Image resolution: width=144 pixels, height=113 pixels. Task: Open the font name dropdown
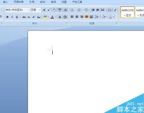coord(29,10)
